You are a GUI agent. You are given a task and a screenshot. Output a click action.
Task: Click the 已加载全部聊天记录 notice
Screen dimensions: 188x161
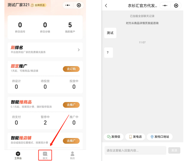142,16
